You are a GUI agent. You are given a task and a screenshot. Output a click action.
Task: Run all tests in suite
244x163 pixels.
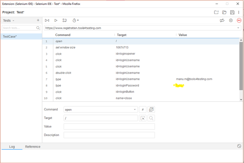coord(47,20)
